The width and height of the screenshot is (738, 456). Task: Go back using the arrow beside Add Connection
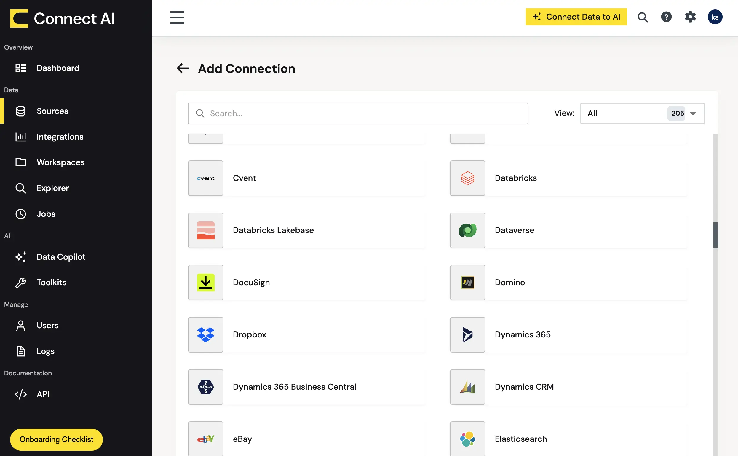pyautogui.click(x=183, y=68)
